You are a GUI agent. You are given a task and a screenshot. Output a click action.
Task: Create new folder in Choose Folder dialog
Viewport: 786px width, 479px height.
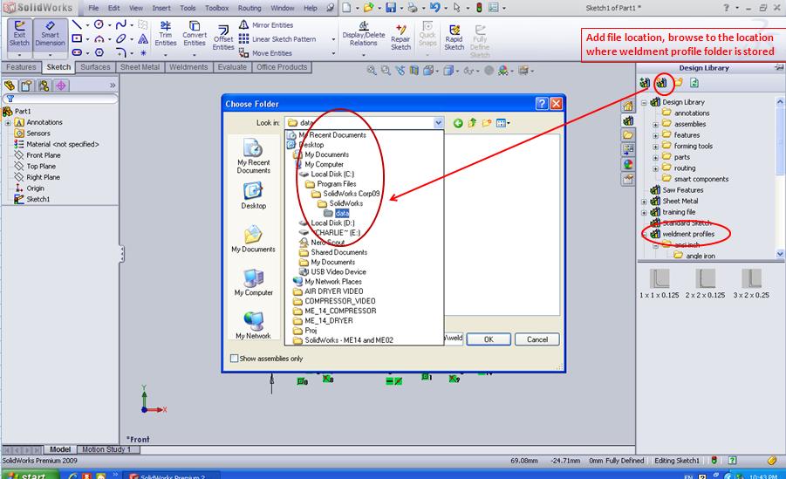coord(486,123)
